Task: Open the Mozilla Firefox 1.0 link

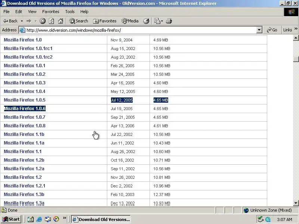Action: click(x=23, y=40)
